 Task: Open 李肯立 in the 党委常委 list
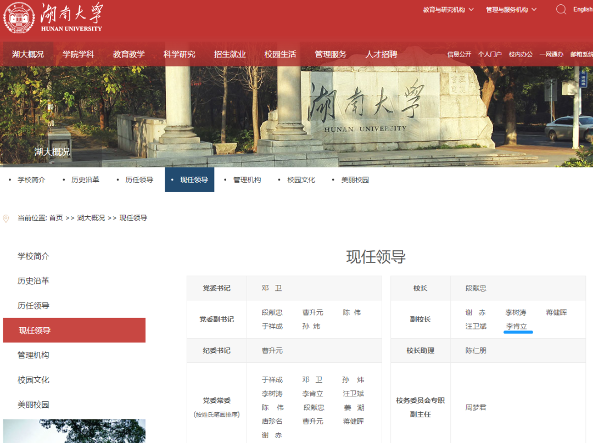pyautogui.click(x=313, y=394)
